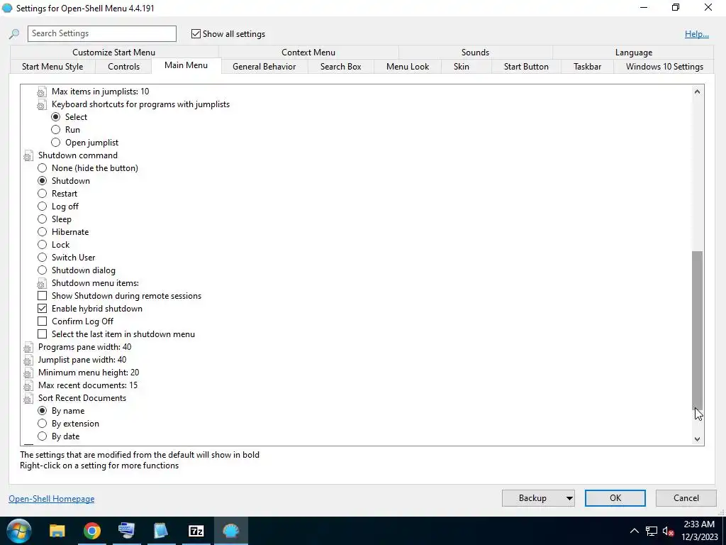The height and width of the screenshot is (545, 726).
Task: Click the settings icon beside Sort Recent Documents
Action: pos(28,398)
